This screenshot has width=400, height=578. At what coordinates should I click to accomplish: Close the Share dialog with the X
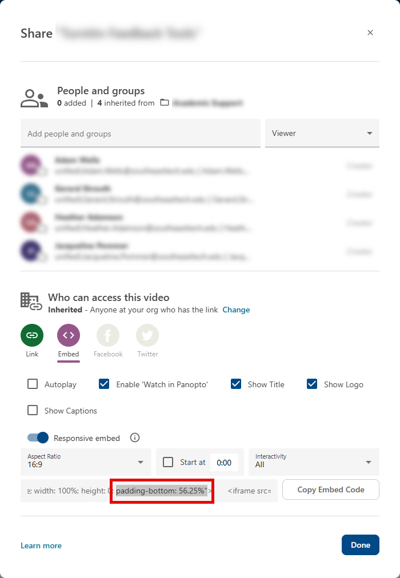click(x=370, y=33)
